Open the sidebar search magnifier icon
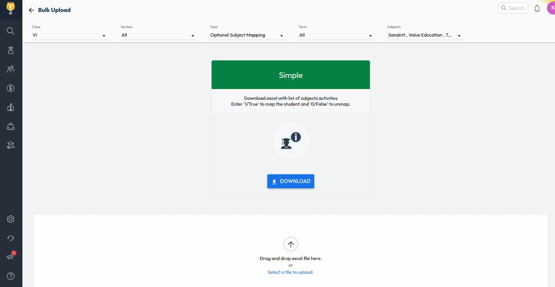 [11, 31]
